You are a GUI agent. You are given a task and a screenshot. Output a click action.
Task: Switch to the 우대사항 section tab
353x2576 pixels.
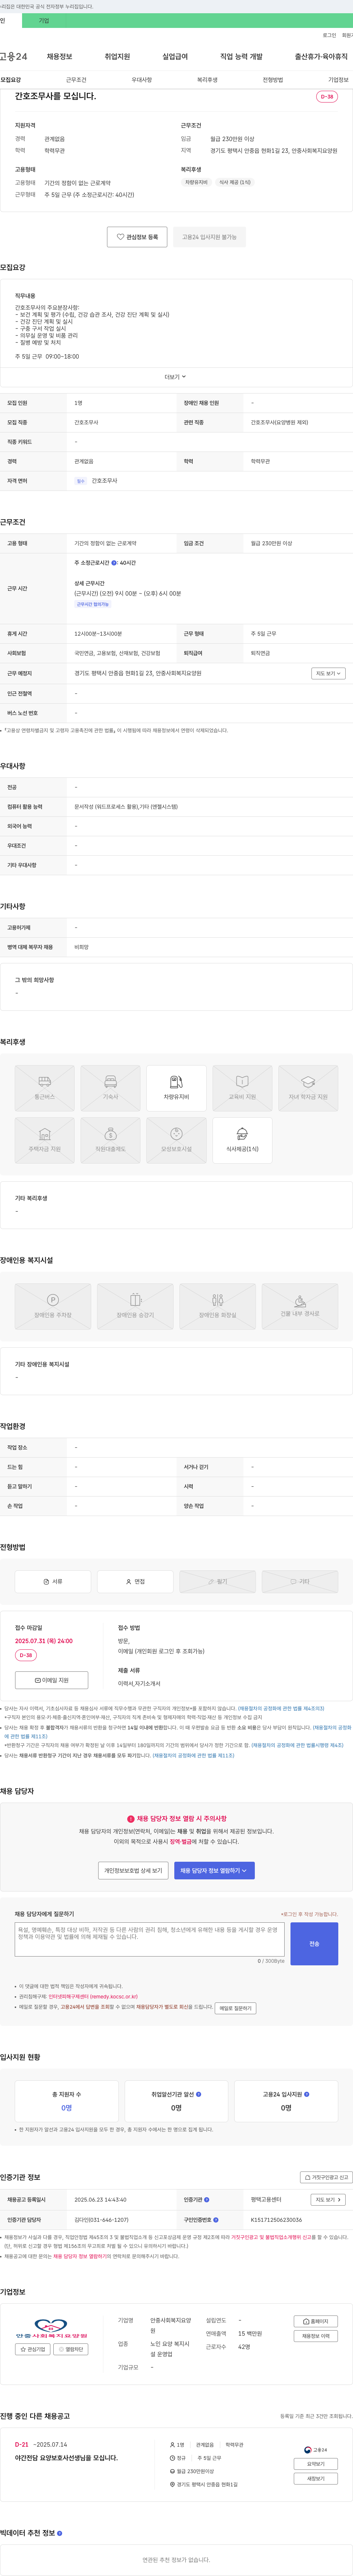(x=142, y=80)
